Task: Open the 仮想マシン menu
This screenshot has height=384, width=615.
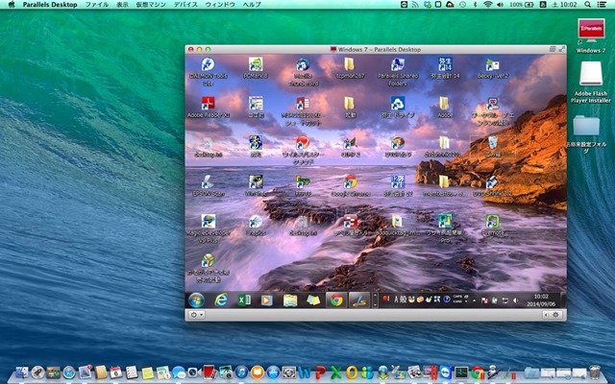Action: pyautogui.click(x=151, y=4)
